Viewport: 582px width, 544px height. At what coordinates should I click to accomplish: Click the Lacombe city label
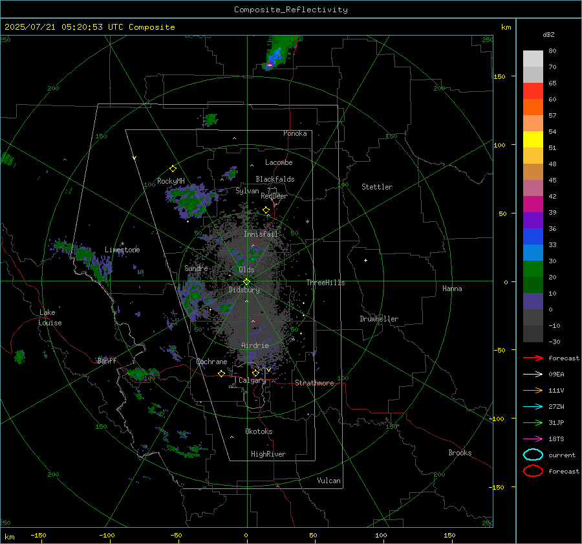pos(279,162)
